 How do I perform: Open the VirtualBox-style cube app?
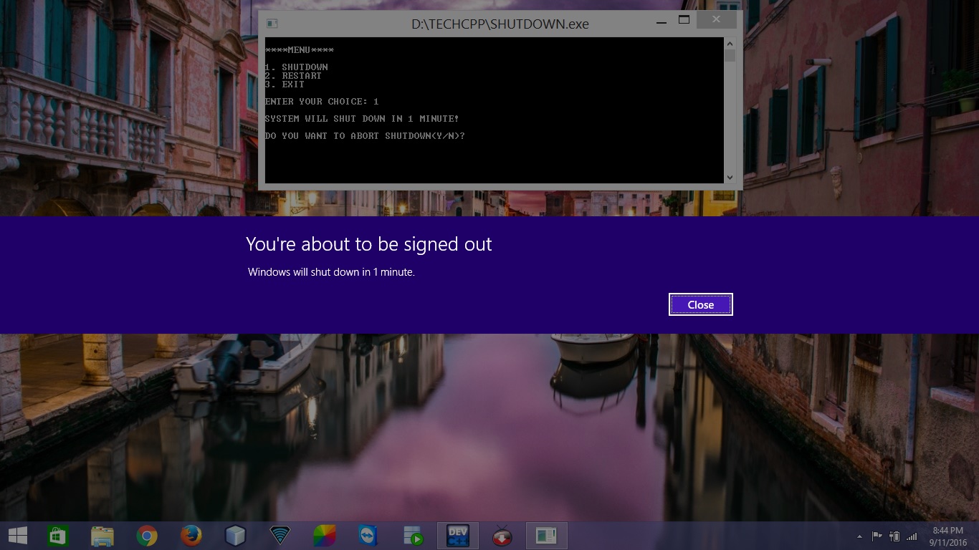click(x=235, y=535)
